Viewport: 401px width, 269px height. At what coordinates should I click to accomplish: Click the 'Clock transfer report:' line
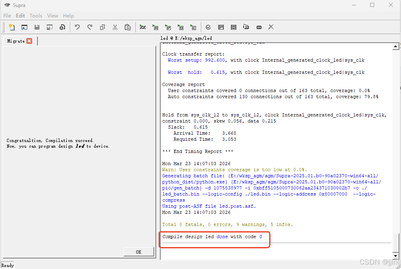tap(193, 54)
